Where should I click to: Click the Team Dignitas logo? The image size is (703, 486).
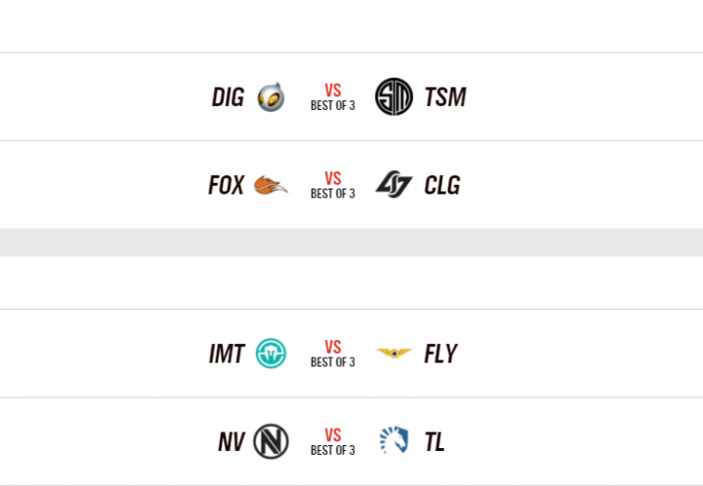tap(270, 97)
